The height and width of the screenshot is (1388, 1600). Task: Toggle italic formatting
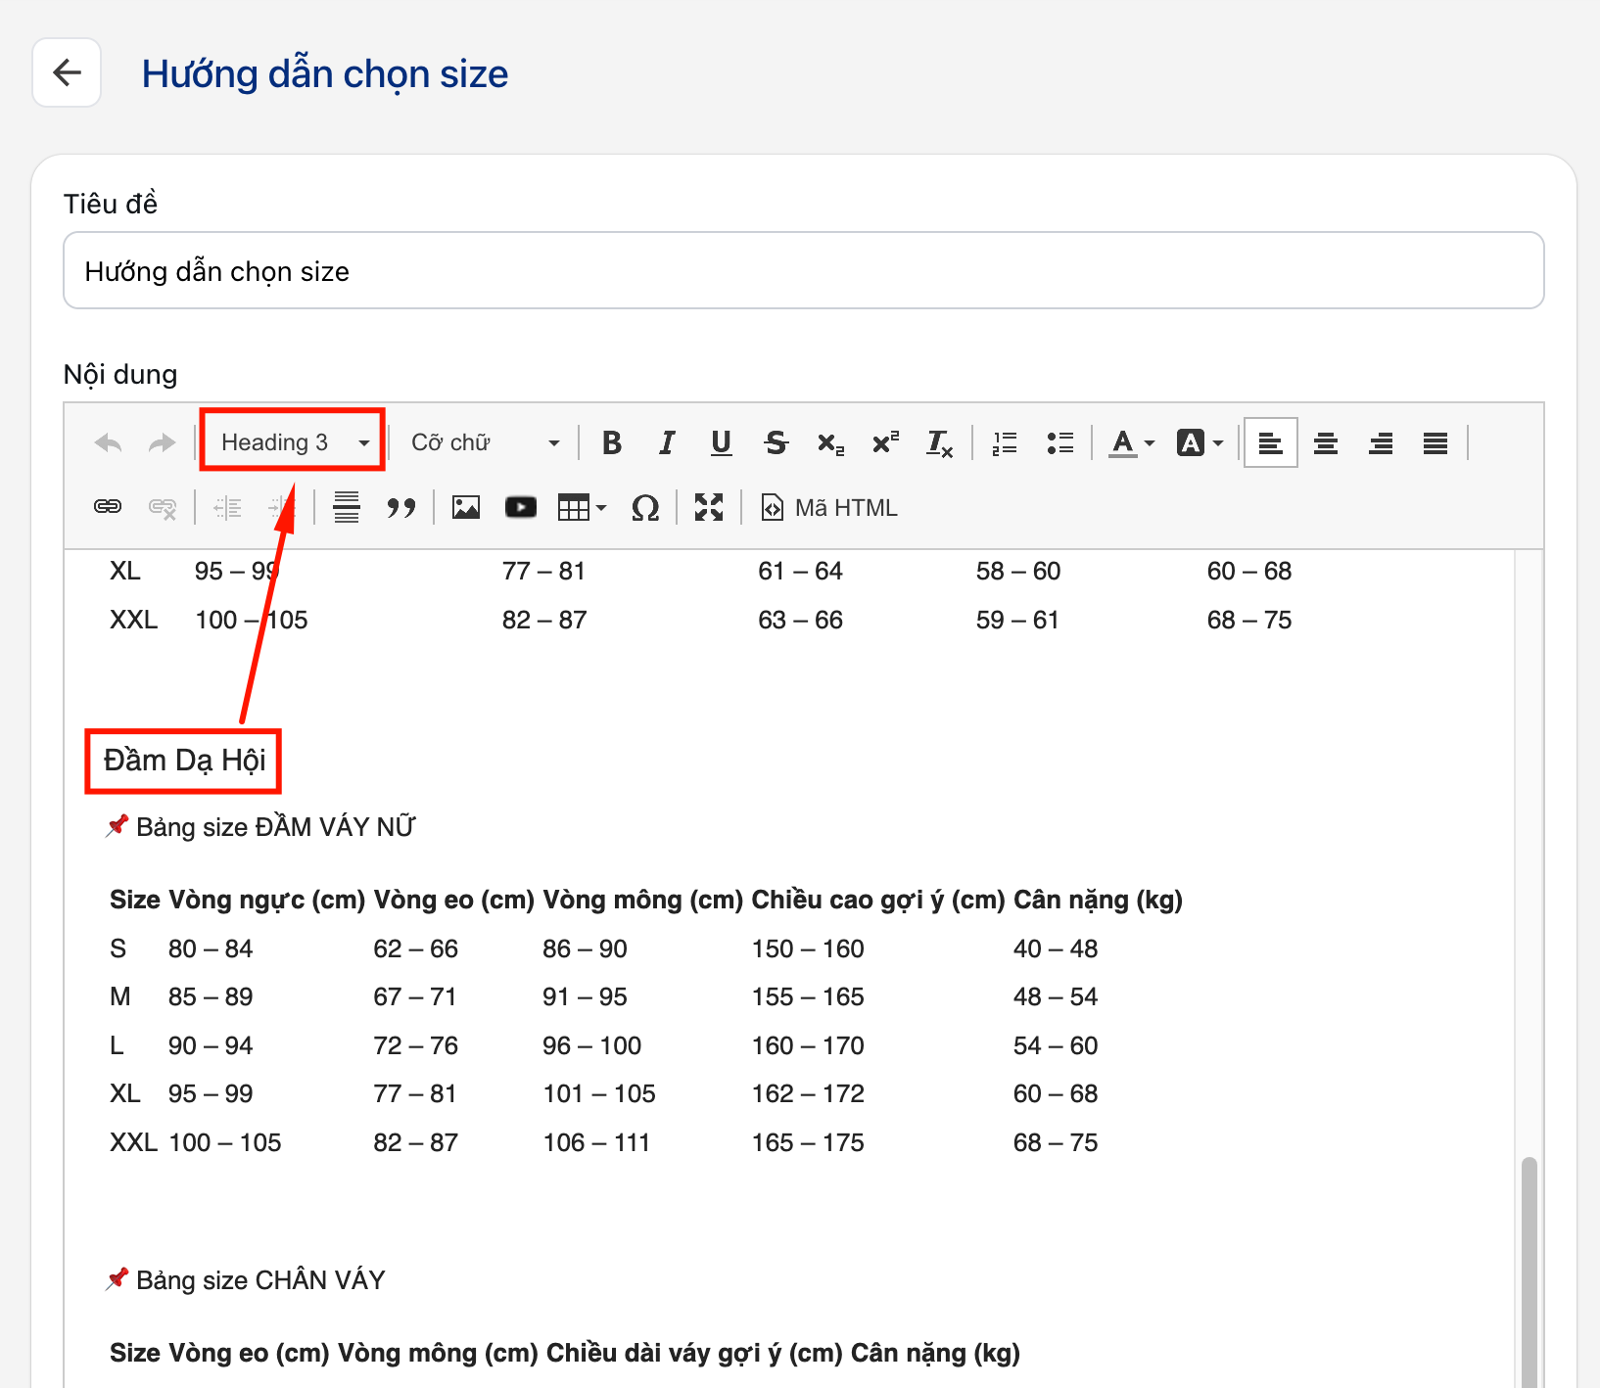[x=667, y=443]
